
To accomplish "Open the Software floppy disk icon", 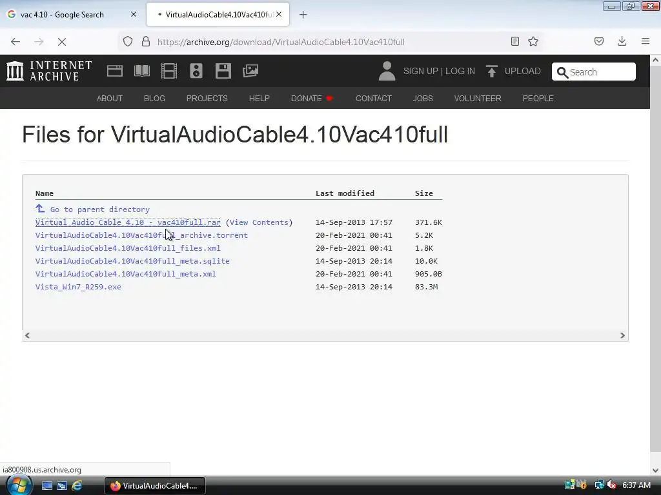I will [223, 71].
